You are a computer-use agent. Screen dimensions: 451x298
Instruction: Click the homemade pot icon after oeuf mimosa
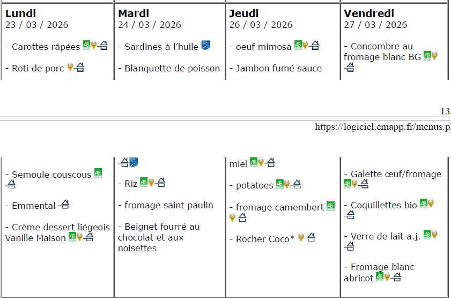(x=315, y=46)
